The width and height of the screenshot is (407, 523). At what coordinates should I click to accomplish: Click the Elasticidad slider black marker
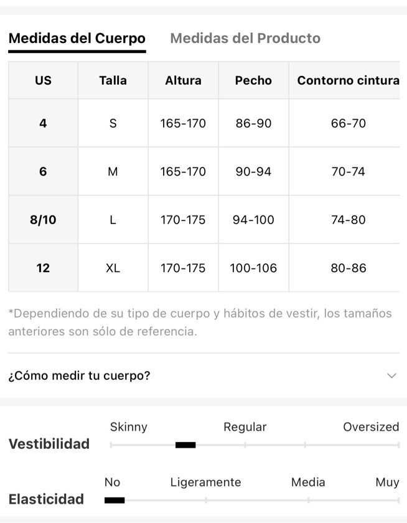115,501
